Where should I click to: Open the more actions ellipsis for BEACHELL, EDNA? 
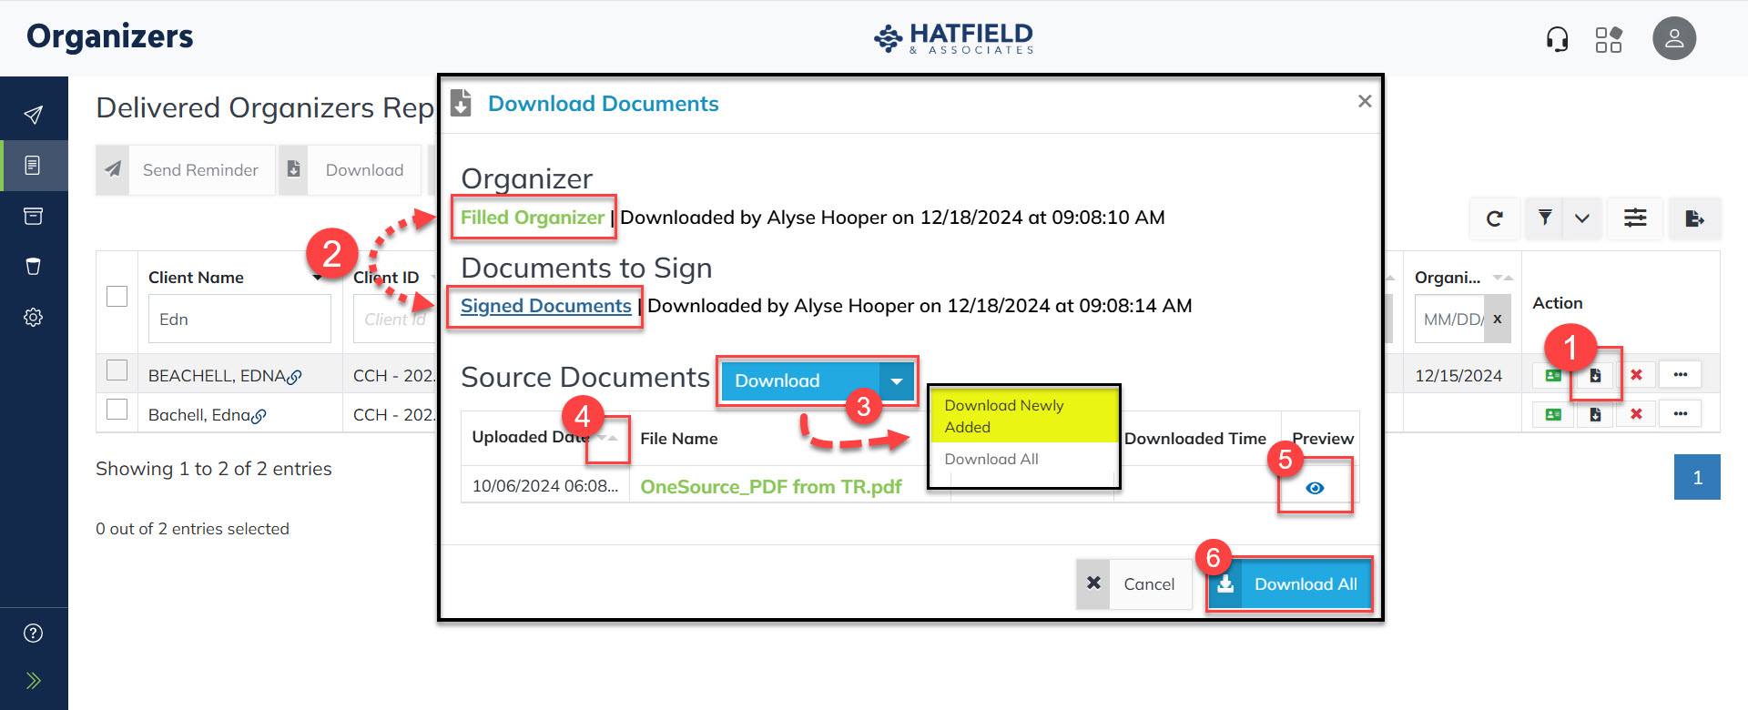point(1680,375)
